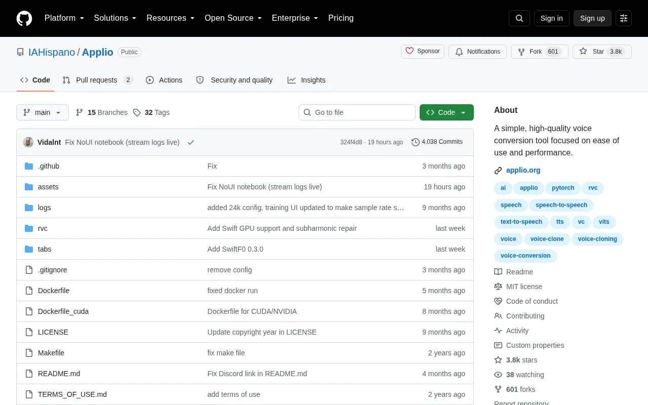Click the Sponsor heart button
The width and height of the screenshot is (648, 405).
[x=423, y=52]
